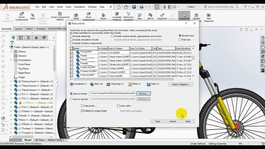
Task: Expand the Annotations tree node
Action: click(x=11, y=60)
